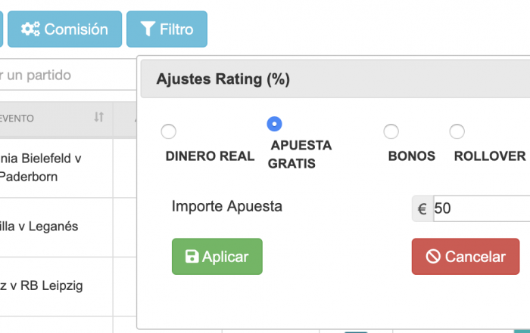Image resolution: width=530 pixels, height=333 pixels.
Task: Apply the rating settings with Aplicar
Action: click(x=217, y=257)
